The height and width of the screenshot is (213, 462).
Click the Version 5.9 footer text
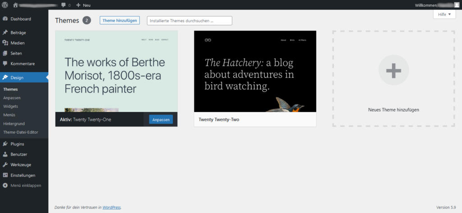(x=446, y=208)
